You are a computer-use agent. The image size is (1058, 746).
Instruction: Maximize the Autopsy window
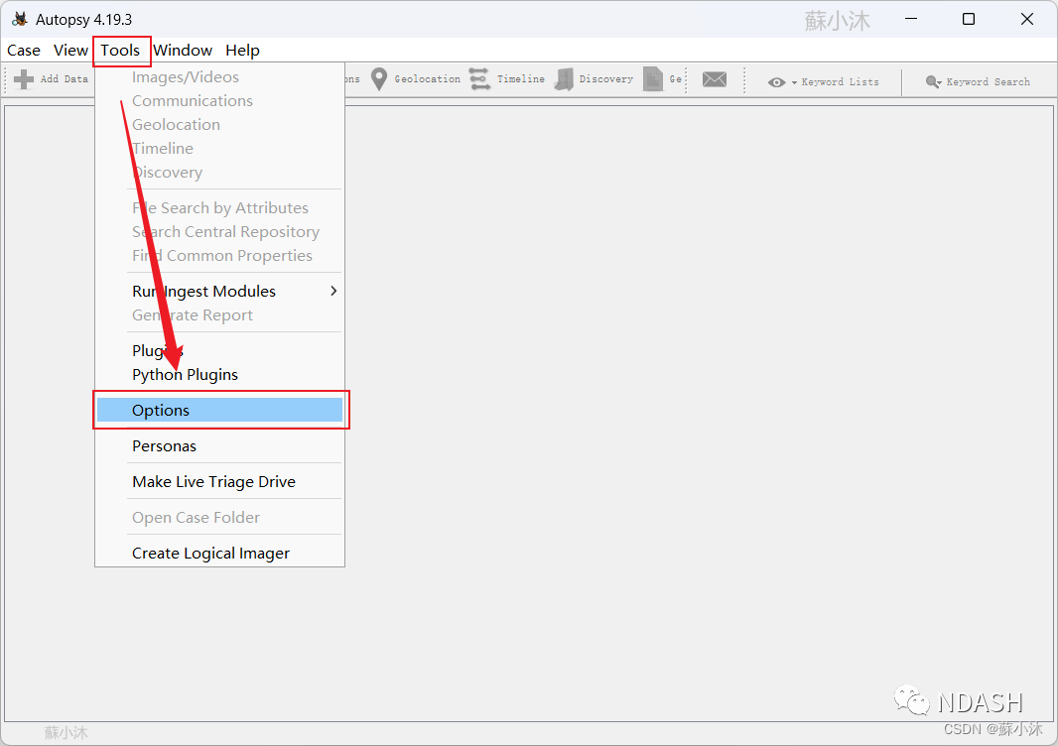click(x=969, y=19)
